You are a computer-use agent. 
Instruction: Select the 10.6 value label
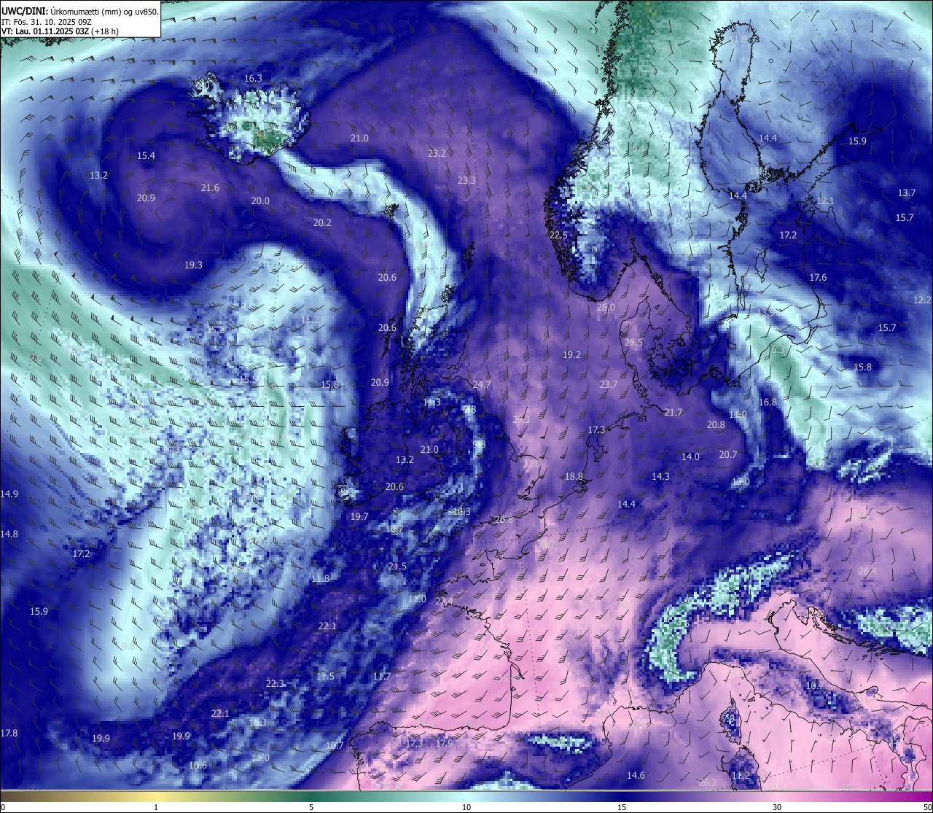point(198,765)
